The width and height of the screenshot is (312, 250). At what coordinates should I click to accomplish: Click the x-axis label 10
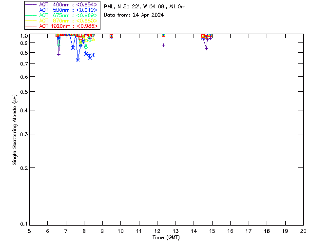pyautogui.click(x=120, y=231)
